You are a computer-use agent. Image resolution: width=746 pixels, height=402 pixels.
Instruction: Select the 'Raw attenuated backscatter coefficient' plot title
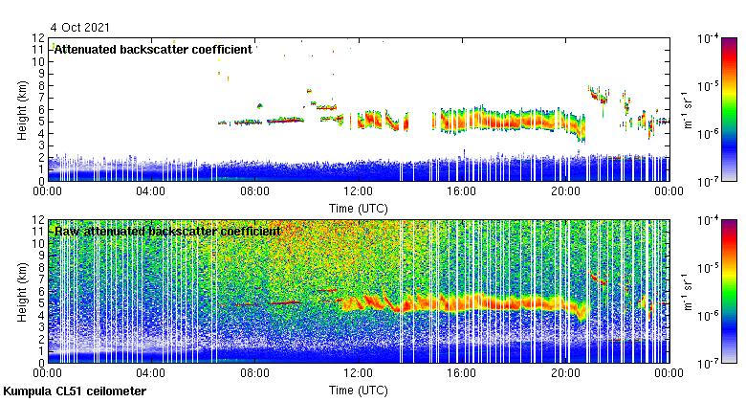167,231
